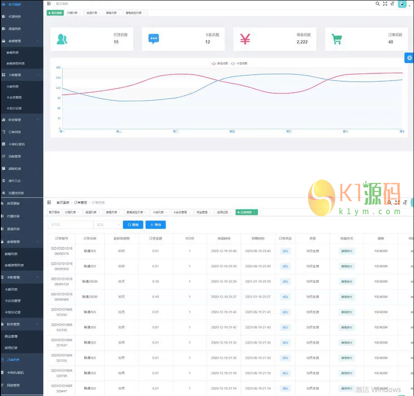
Task: Click the blue 查询 search button
Action: point(132,225)
